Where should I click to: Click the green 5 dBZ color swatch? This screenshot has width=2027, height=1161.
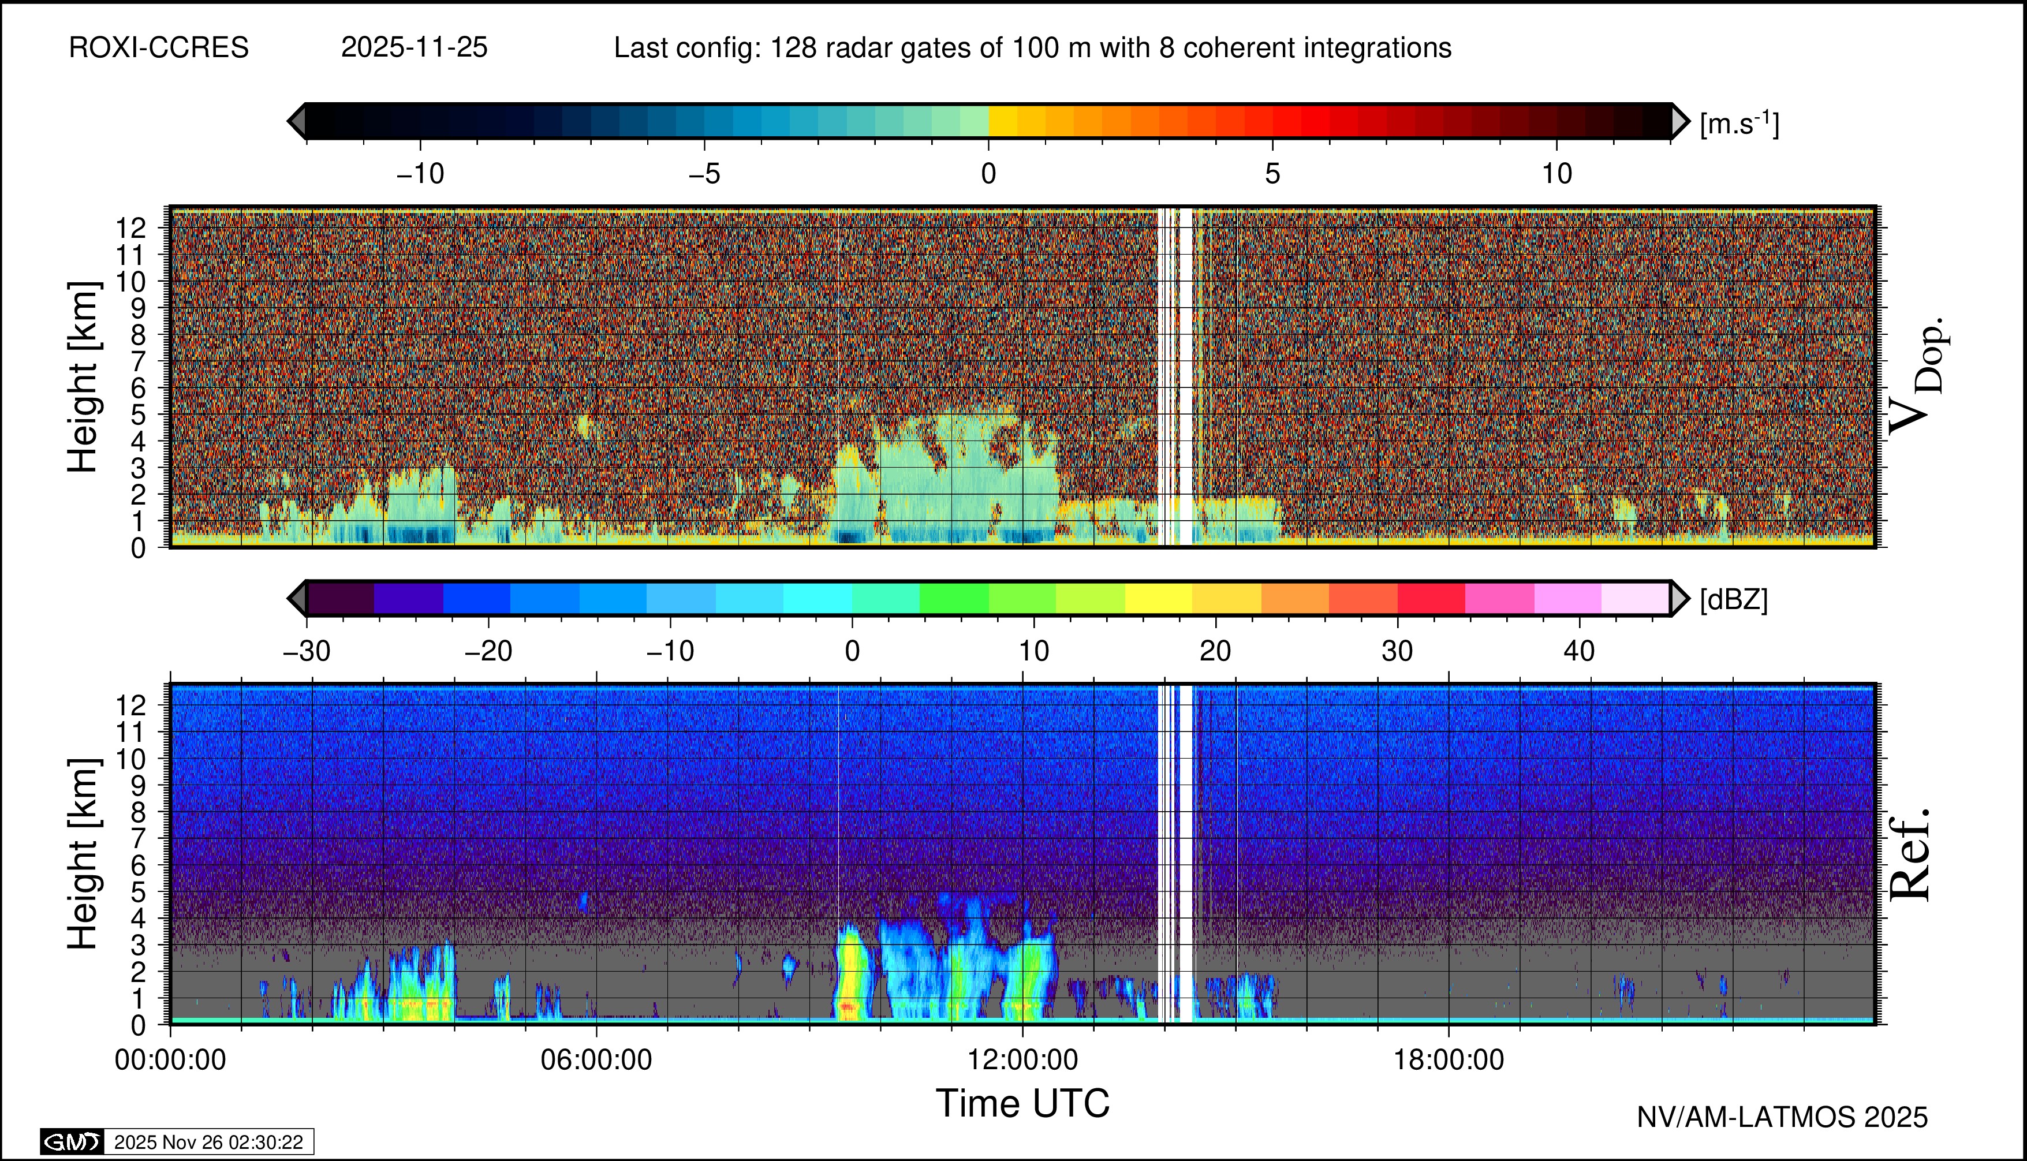pos(954,598)
